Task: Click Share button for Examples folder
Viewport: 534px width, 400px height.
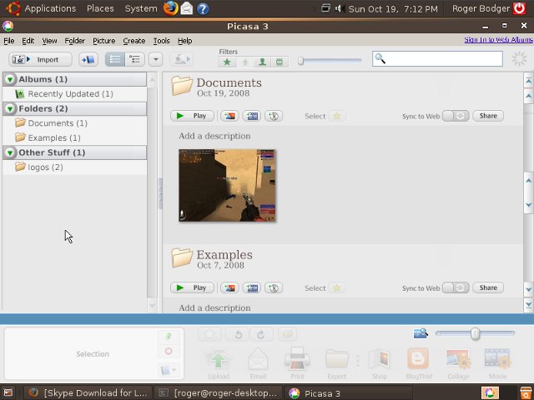Action: pos(488,287)
